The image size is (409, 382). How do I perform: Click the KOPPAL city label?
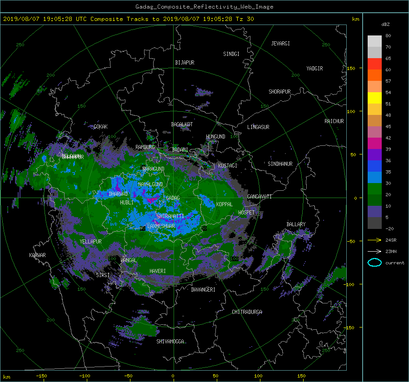pyautogui.click(x=224, y=204)
